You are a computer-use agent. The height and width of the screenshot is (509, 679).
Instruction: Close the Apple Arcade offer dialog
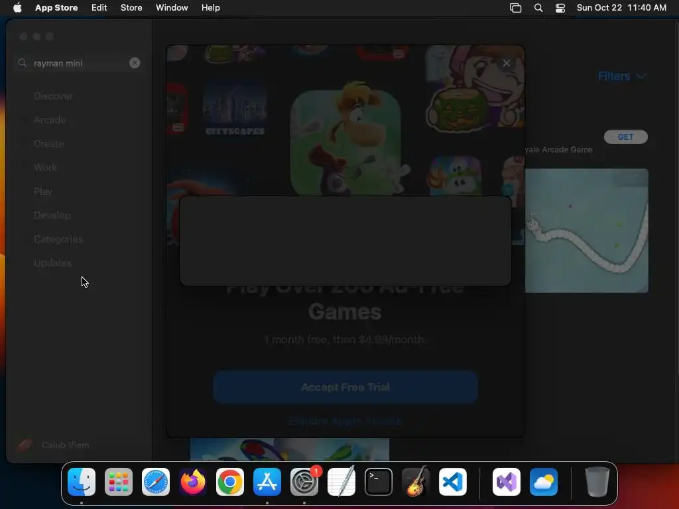point(506,63)
